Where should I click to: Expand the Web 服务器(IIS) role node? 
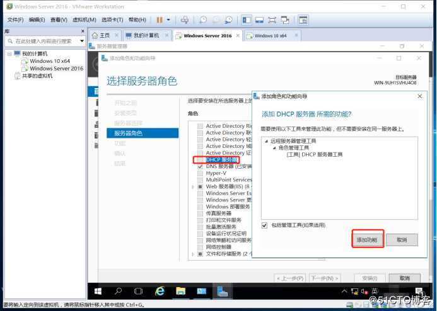pos(193,186)
